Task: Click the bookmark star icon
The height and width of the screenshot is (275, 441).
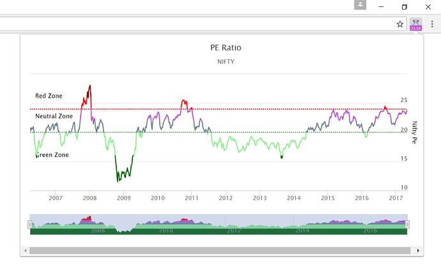Action: click(399, 24)
